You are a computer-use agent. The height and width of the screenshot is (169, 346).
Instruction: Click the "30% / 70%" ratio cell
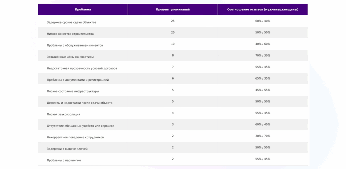click(262, 136)
